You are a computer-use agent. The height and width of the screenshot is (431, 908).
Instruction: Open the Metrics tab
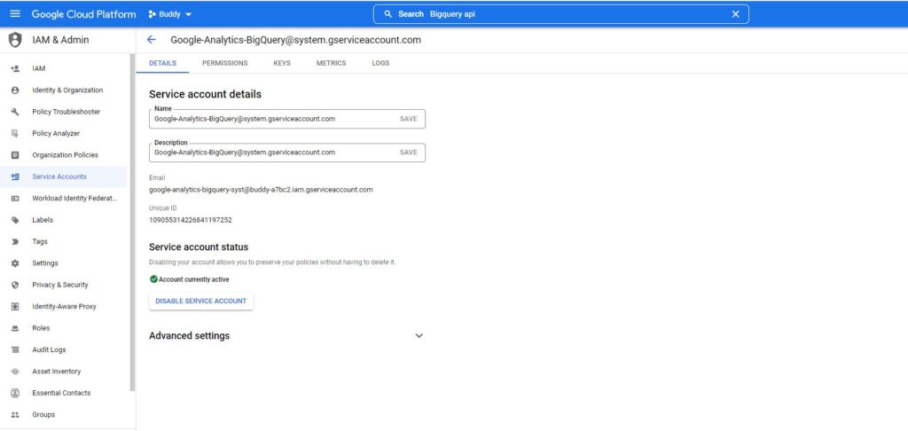(332, 63)
